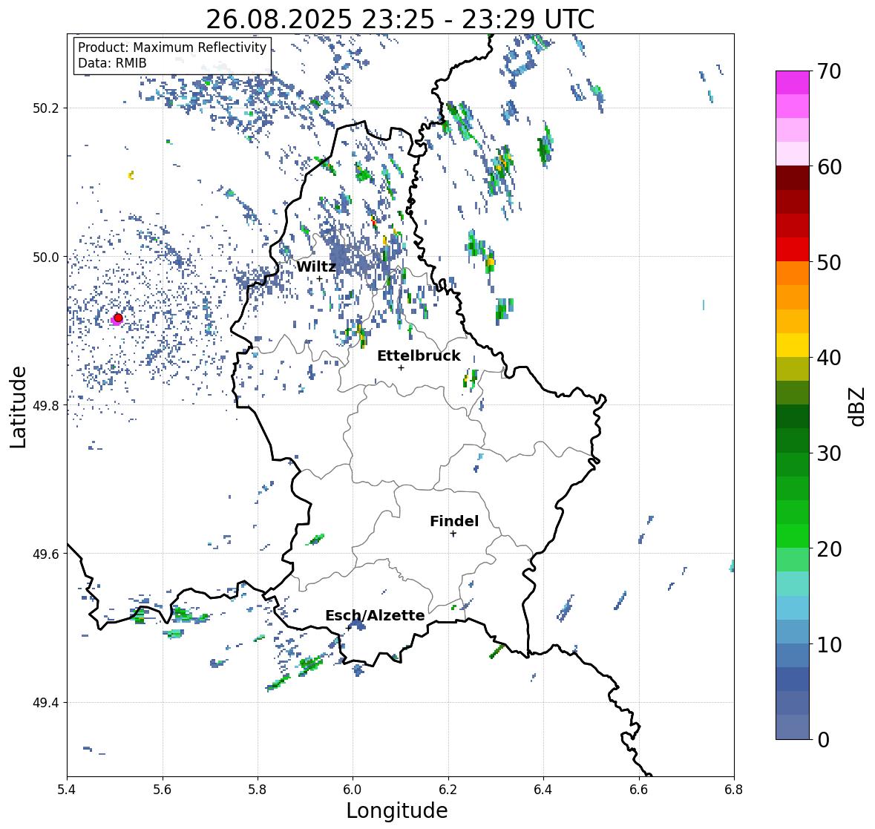Click the 49.8 latitude tick label

coord(46,405)
